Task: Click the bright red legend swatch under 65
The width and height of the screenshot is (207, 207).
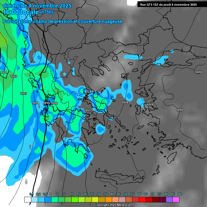Action: [142, 199]
